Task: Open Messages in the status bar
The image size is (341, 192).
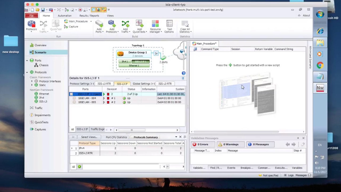Action: (301, 175)
